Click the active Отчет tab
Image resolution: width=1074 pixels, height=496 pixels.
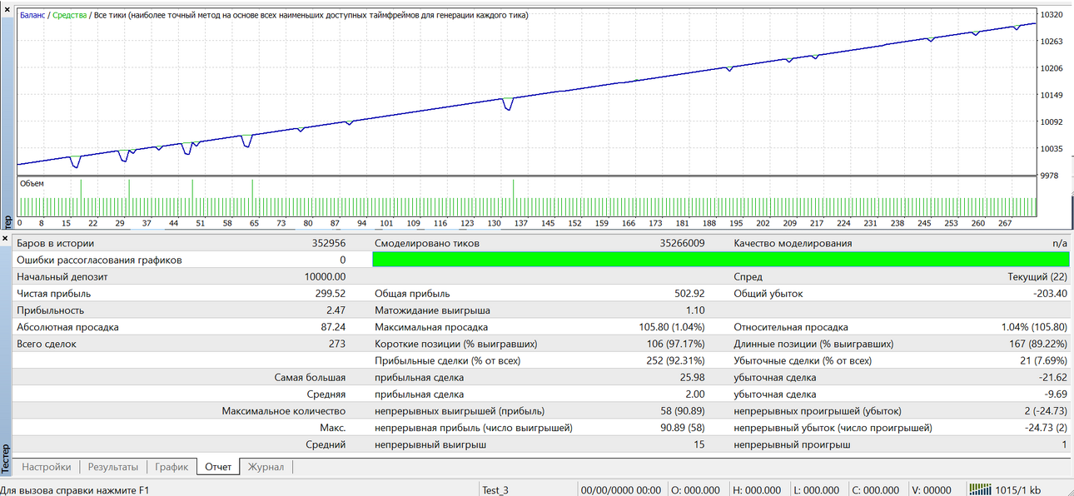(x=219, y=466)
